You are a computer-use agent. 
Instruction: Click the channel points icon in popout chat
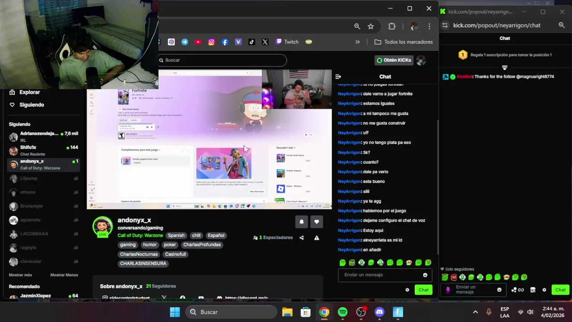pos(517,290)
